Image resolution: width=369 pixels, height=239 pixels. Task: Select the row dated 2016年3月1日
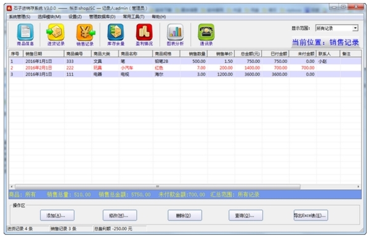pos(185,75)
